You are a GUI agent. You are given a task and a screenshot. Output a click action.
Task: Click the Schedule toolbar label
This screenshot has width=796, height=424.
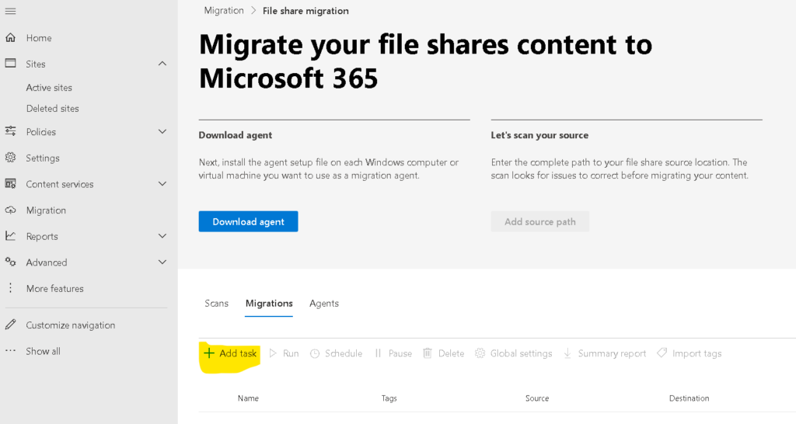point(344,353)
